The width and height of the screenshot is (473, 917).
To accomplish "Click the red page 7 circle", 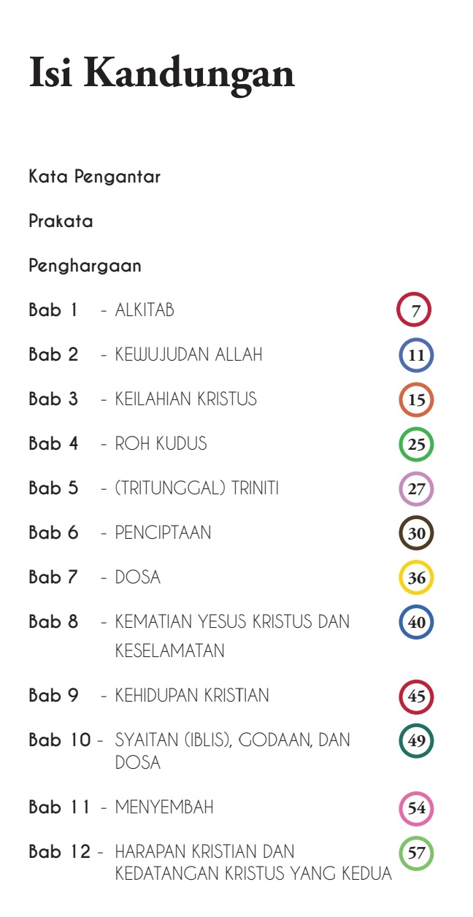I will point(415,310).
